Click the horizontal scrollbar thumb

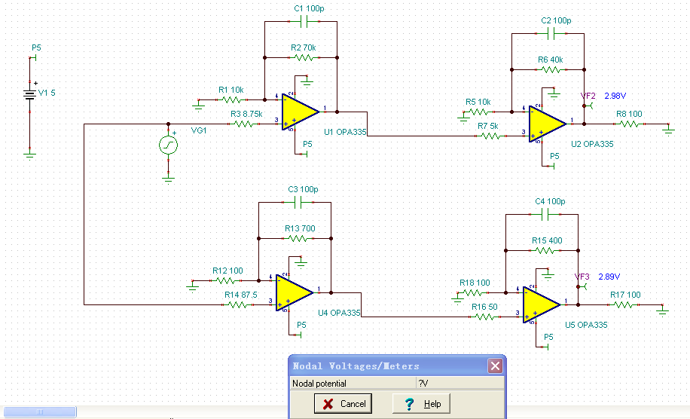40,411
